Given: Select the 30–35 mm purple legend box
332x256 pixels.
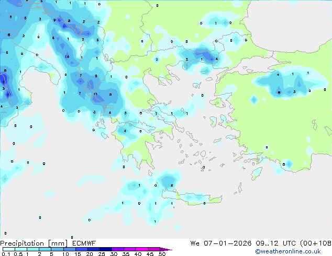Looking at the screenshot, I should coord(118,249).
